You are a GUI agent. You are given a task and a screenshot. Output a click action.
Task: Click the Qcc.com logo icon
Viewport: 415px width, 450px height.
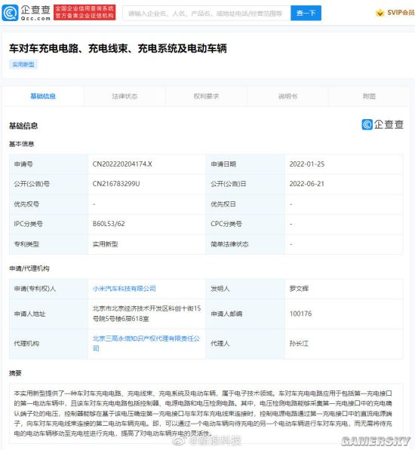coord(10,13)
